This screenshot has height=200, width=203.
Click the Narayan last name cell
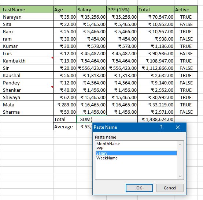(x=27, y=17)
